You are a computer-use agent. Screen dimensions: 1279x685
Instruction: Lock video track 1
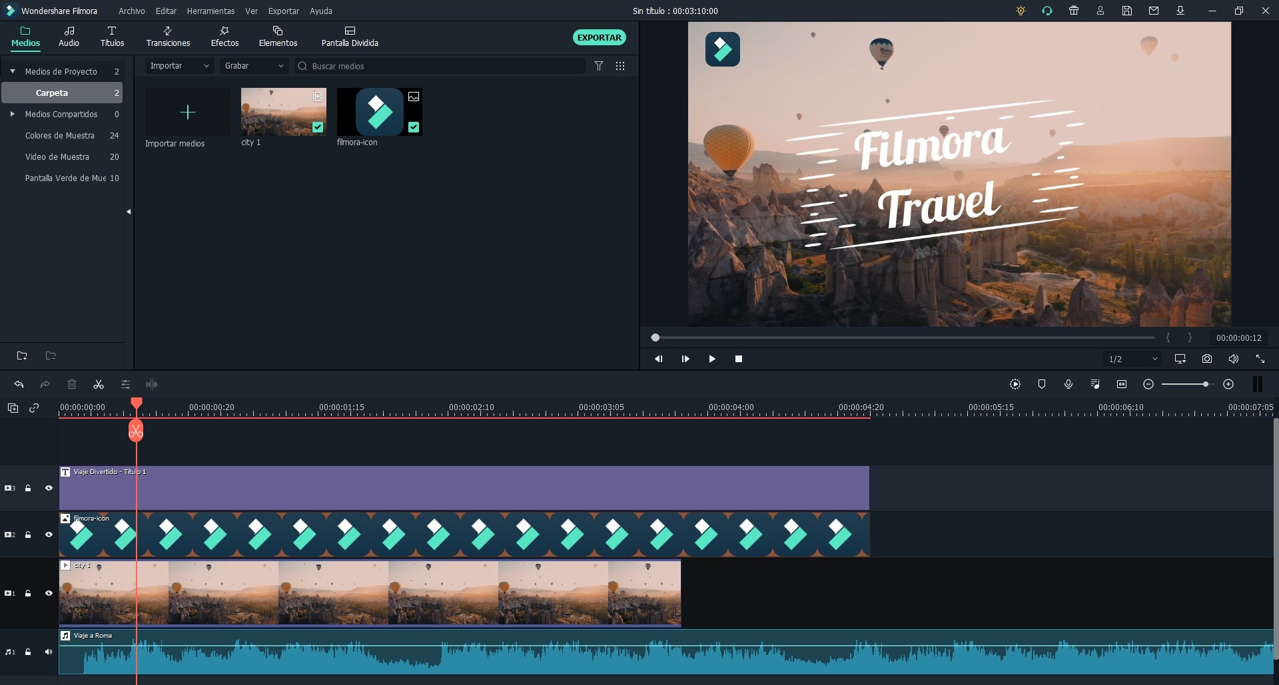point(28,593)
